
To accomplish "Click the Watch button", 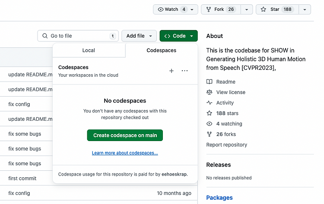I will point(175,9).
